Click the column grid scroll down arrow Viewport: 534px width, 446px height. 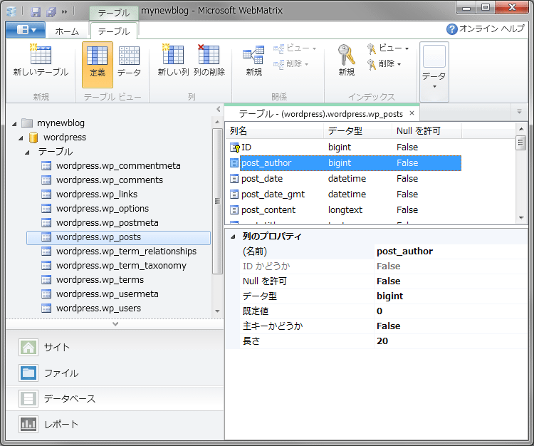(x=521, y=218)
